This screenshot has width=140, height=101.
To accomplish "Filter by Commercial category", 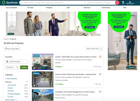I will point(12,85).
